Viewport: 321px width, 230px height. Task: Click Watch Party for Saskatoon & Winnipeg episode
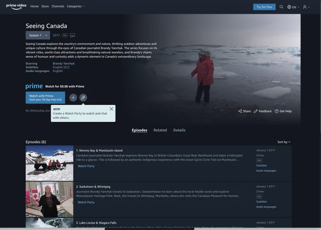(86, 202)
